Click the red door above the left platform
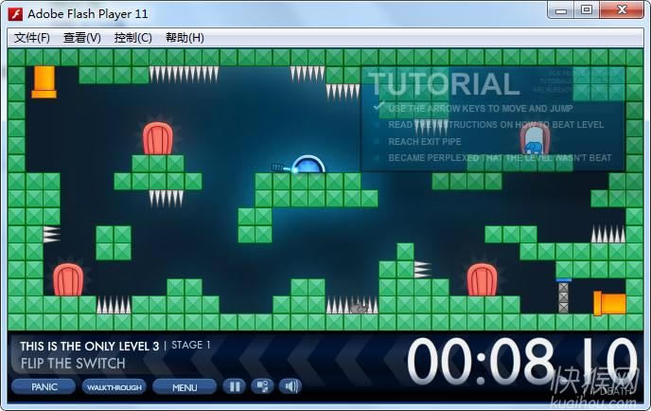Viewport: 651px width, 411px height. 158,138
